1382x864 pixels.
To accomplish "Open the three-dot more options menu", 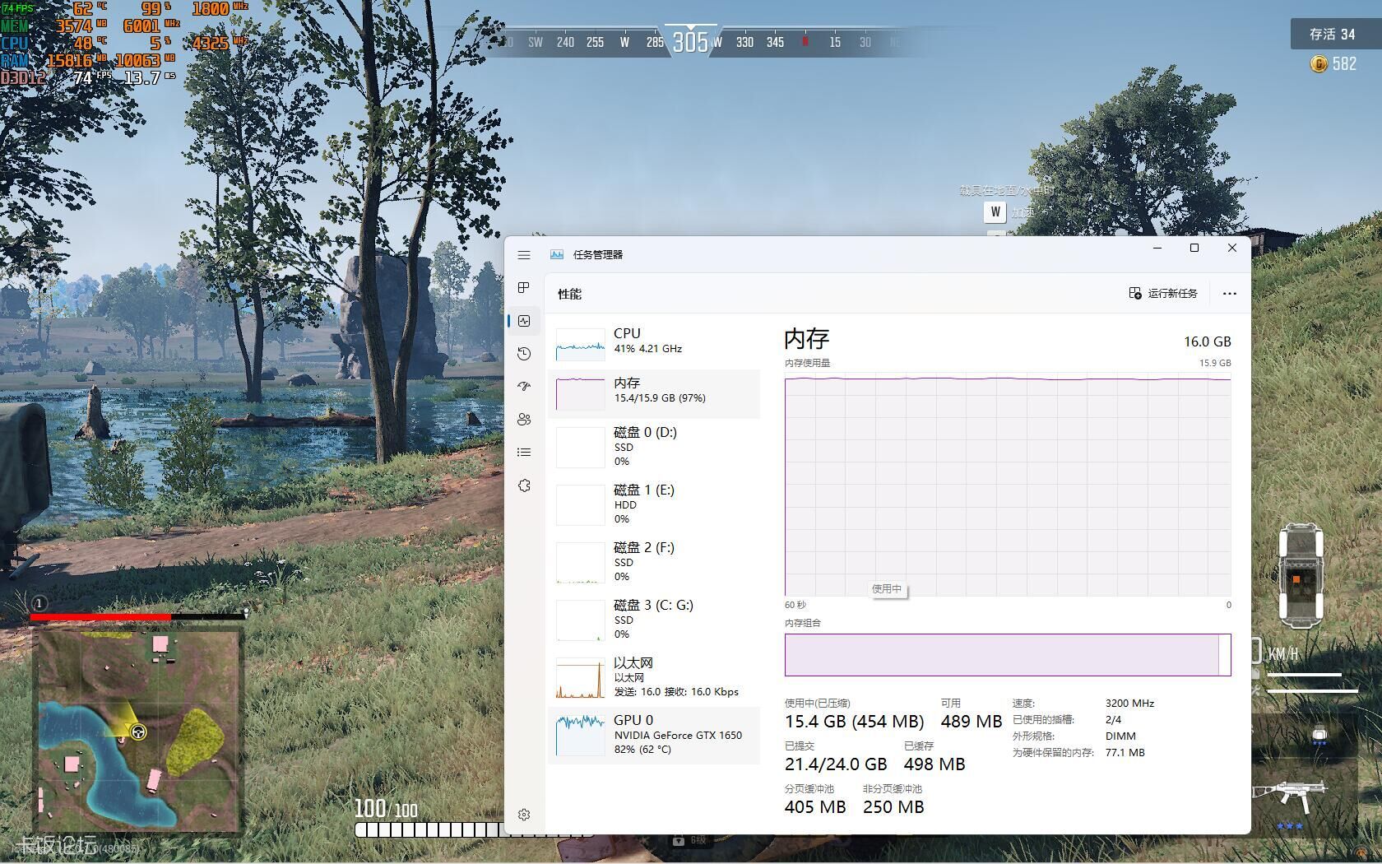I will click(x=1230, y=294).
